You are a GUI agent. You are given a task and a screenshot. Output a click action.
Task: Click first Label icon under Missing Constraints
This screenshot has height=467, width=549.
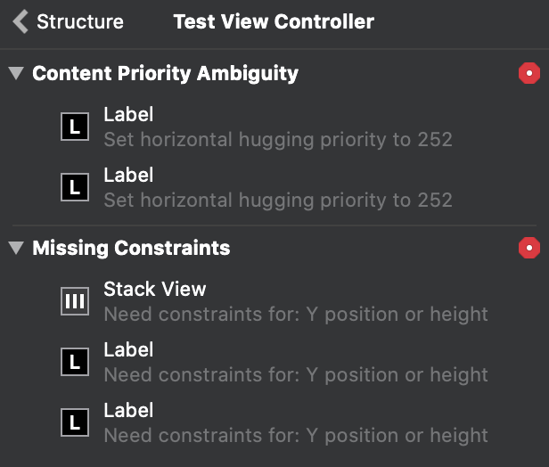click(75, 362)
